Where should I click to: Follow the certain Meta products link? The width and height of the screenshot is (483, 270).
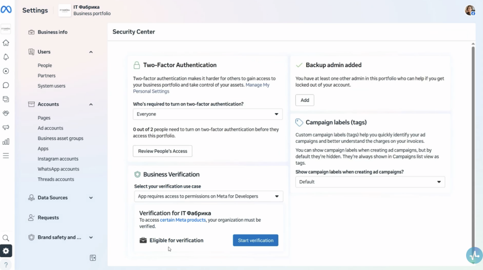[183, 220]
